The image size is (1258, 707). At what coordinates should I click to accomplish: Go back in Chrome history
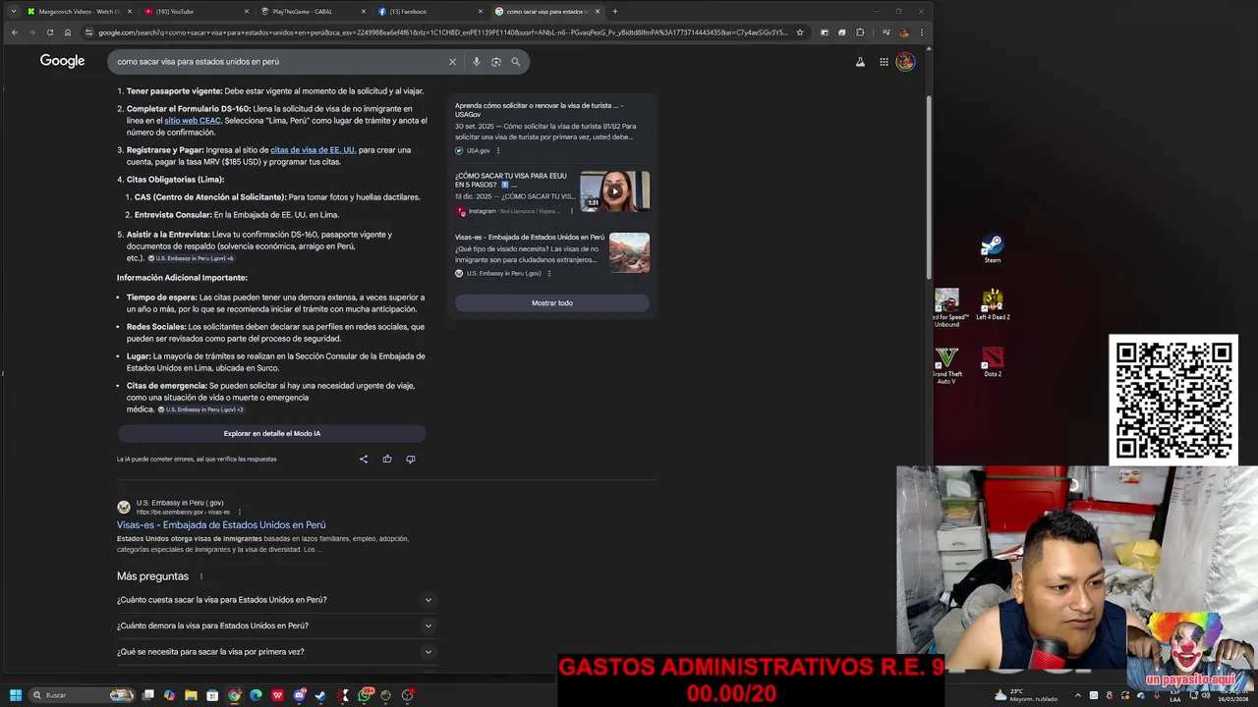[15, 32]
